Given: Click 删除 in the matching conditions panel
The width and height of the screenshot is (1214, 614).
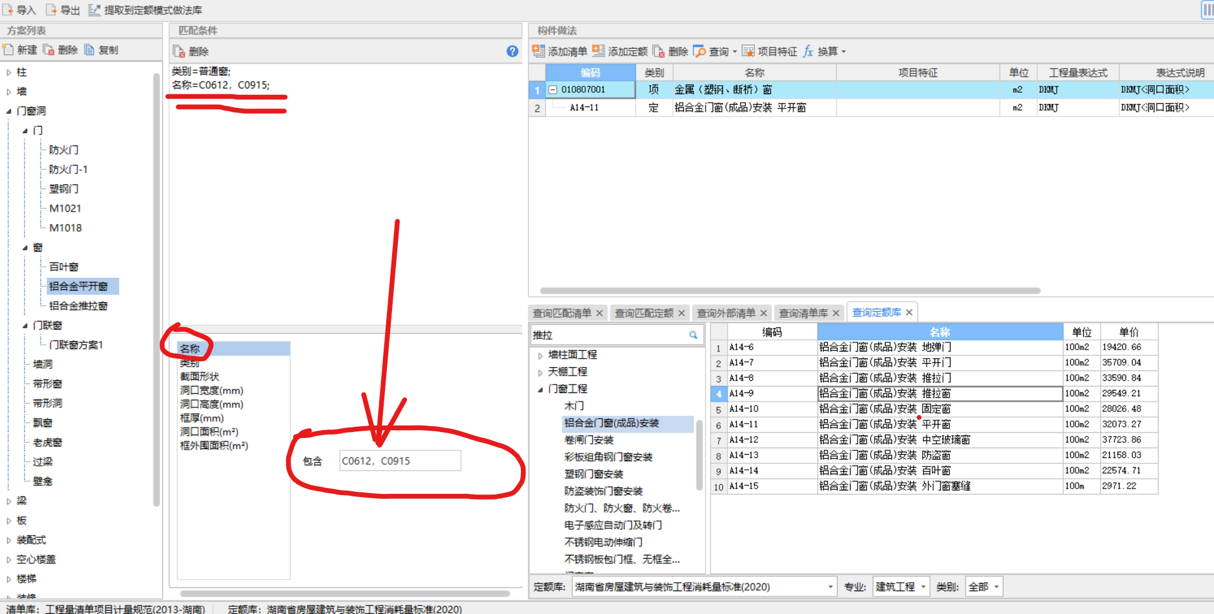Looking at the screenshot, I should [x=191, y=51].
